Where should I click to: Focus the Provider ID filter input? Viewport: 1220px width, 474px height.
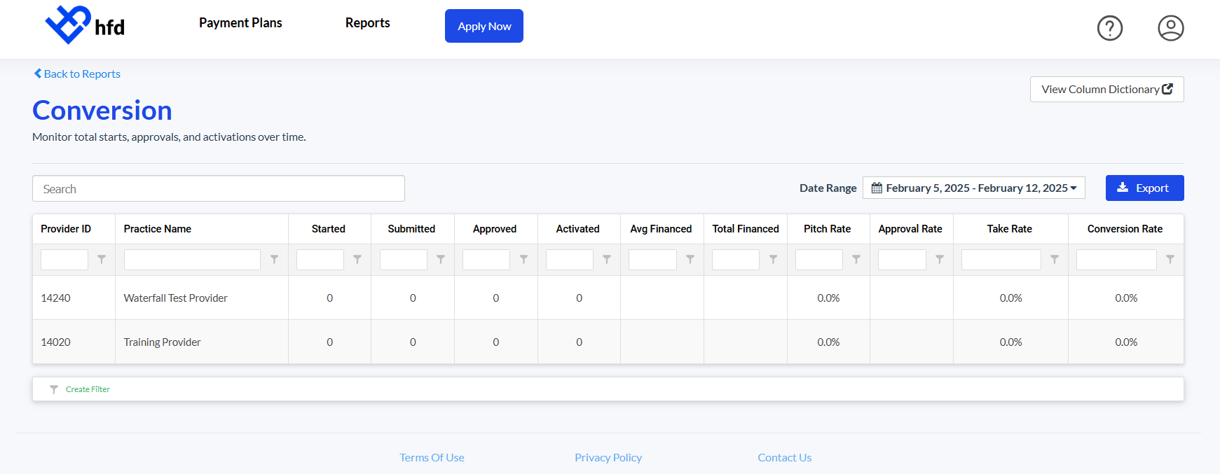(x=64, y=260)
